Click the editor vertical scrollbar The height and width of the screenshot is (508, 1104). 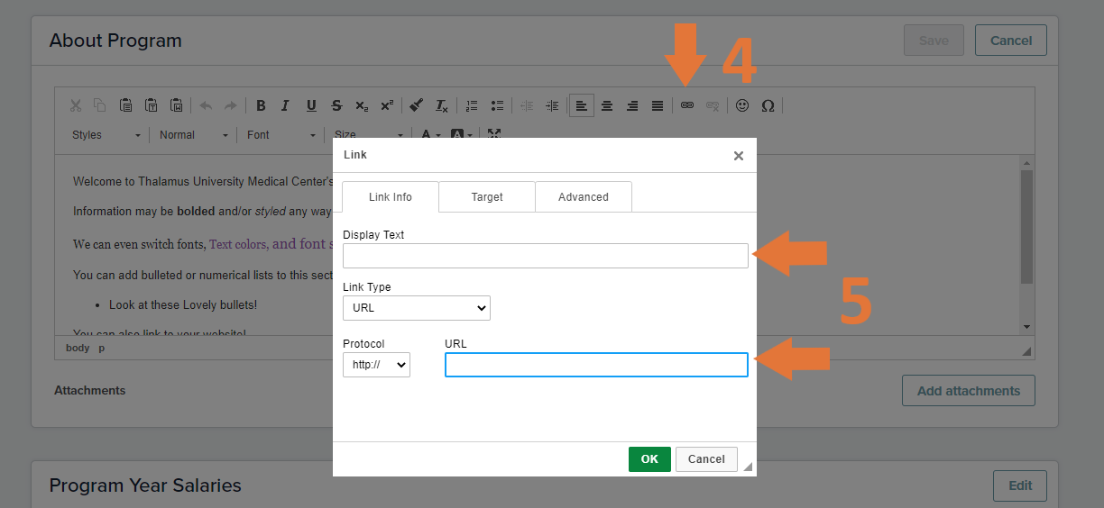coord(1026,227)
